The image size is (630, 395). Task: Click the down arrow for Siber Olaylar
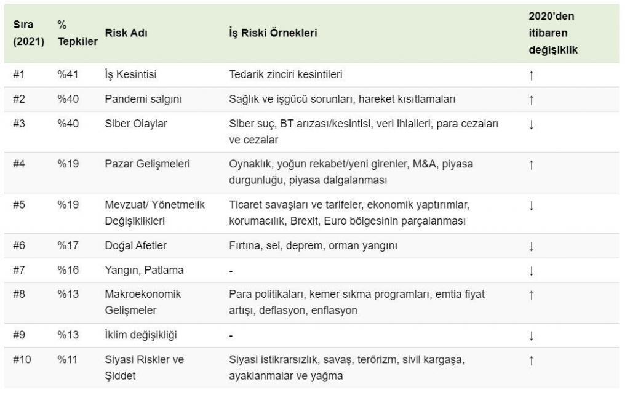[x=531, y=124]
